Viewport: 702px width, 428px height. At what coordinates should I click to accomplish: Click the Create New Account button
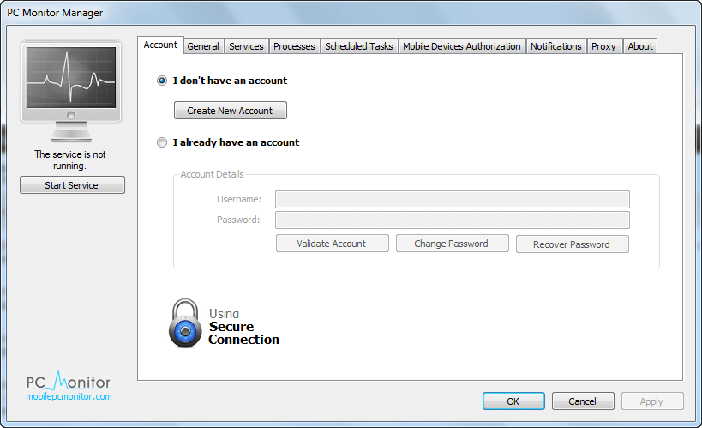click(x=230, y=111)
